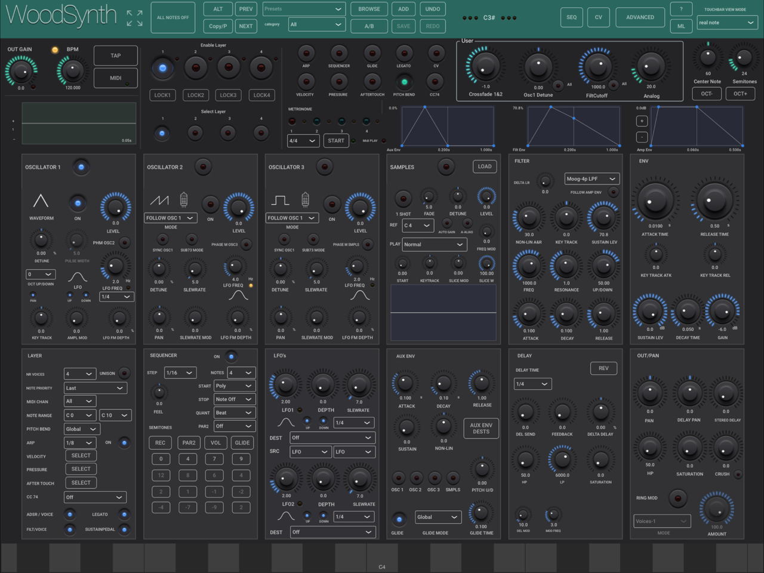Toggle the CC74 button at top
This screenshot has height=573, width=764.
435,82
